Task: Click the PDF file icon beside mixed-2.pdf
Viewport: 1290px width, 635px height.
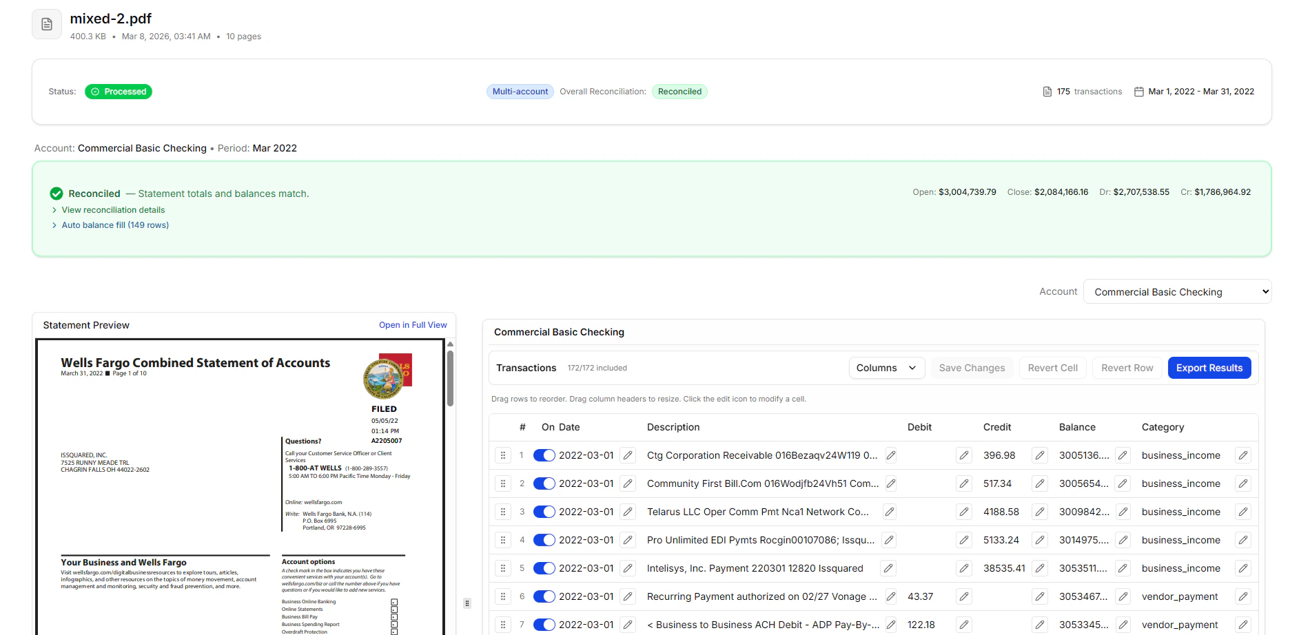Action: pyautogui.click(x=45, y=23)
